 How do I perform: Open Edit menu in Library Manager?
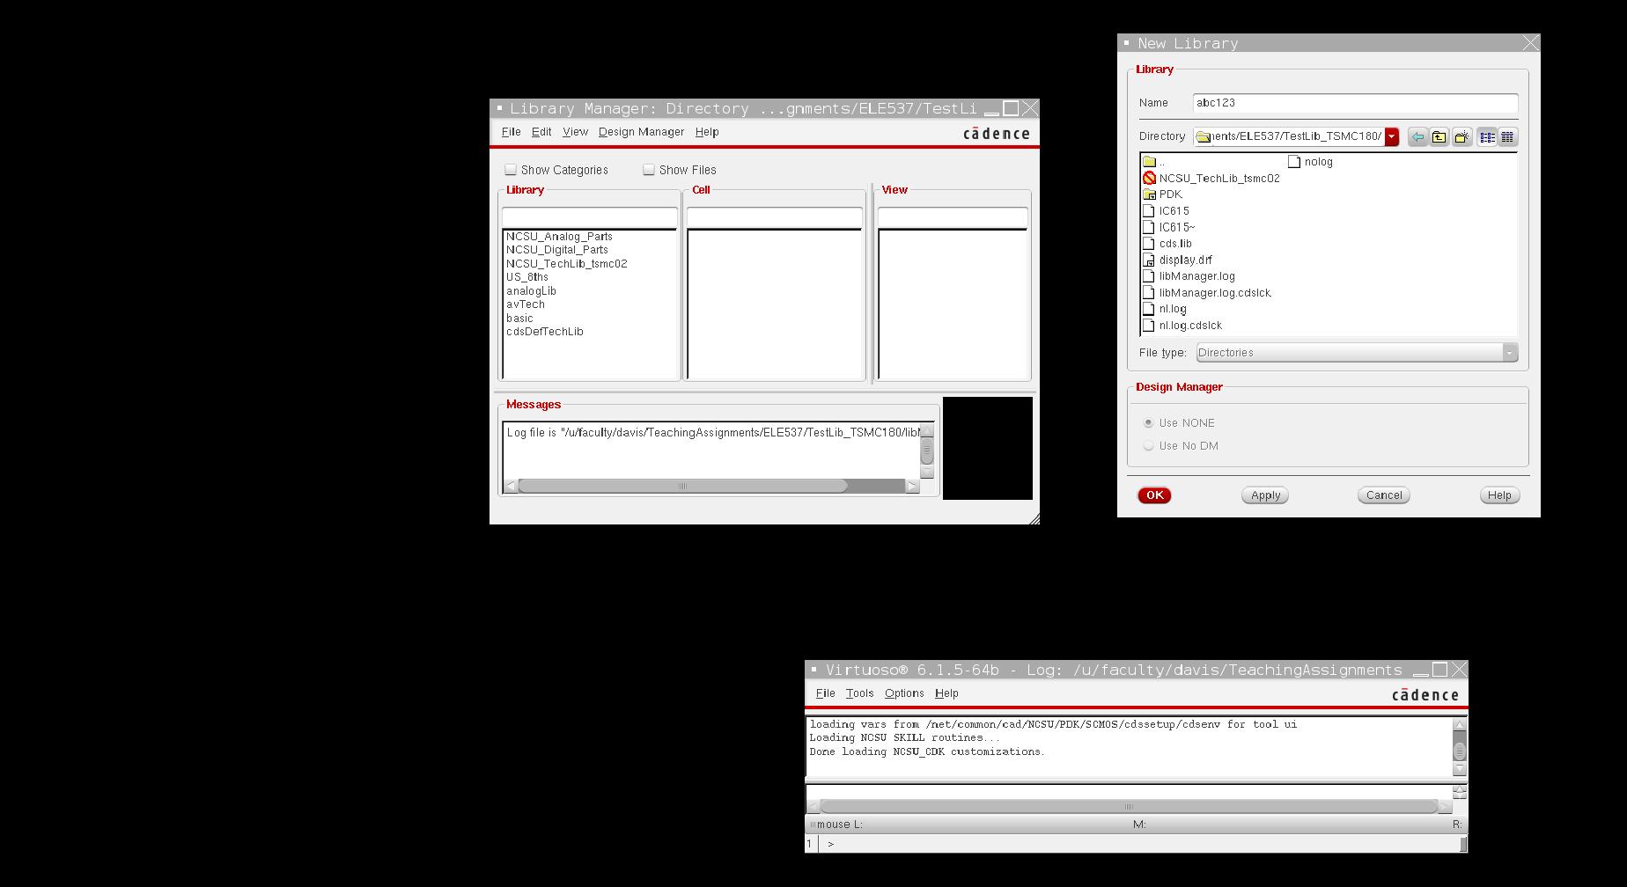[541, 132]
